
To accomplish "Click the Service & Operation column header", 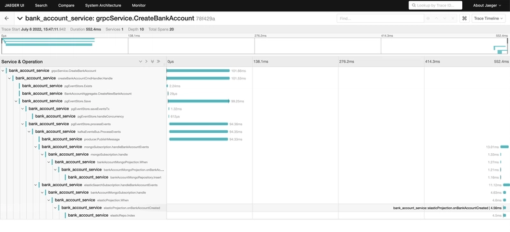I will click(x=22, y=61).
